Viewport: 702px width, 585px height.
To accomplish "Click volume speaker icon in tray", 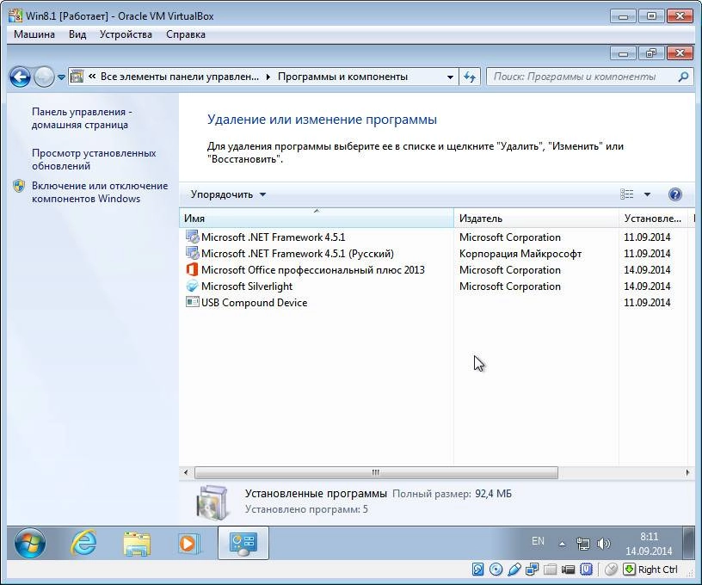I will coord(604,544).
